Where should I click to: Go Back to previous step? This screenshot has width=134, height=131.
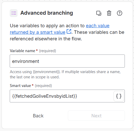[x=38, y=116]
